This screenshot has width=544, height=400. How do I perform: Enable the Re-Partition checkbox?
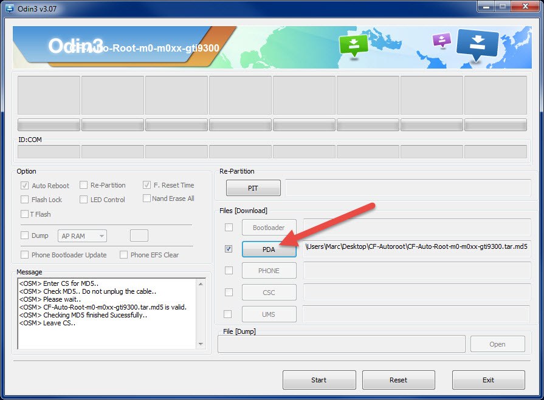[83, 185]
